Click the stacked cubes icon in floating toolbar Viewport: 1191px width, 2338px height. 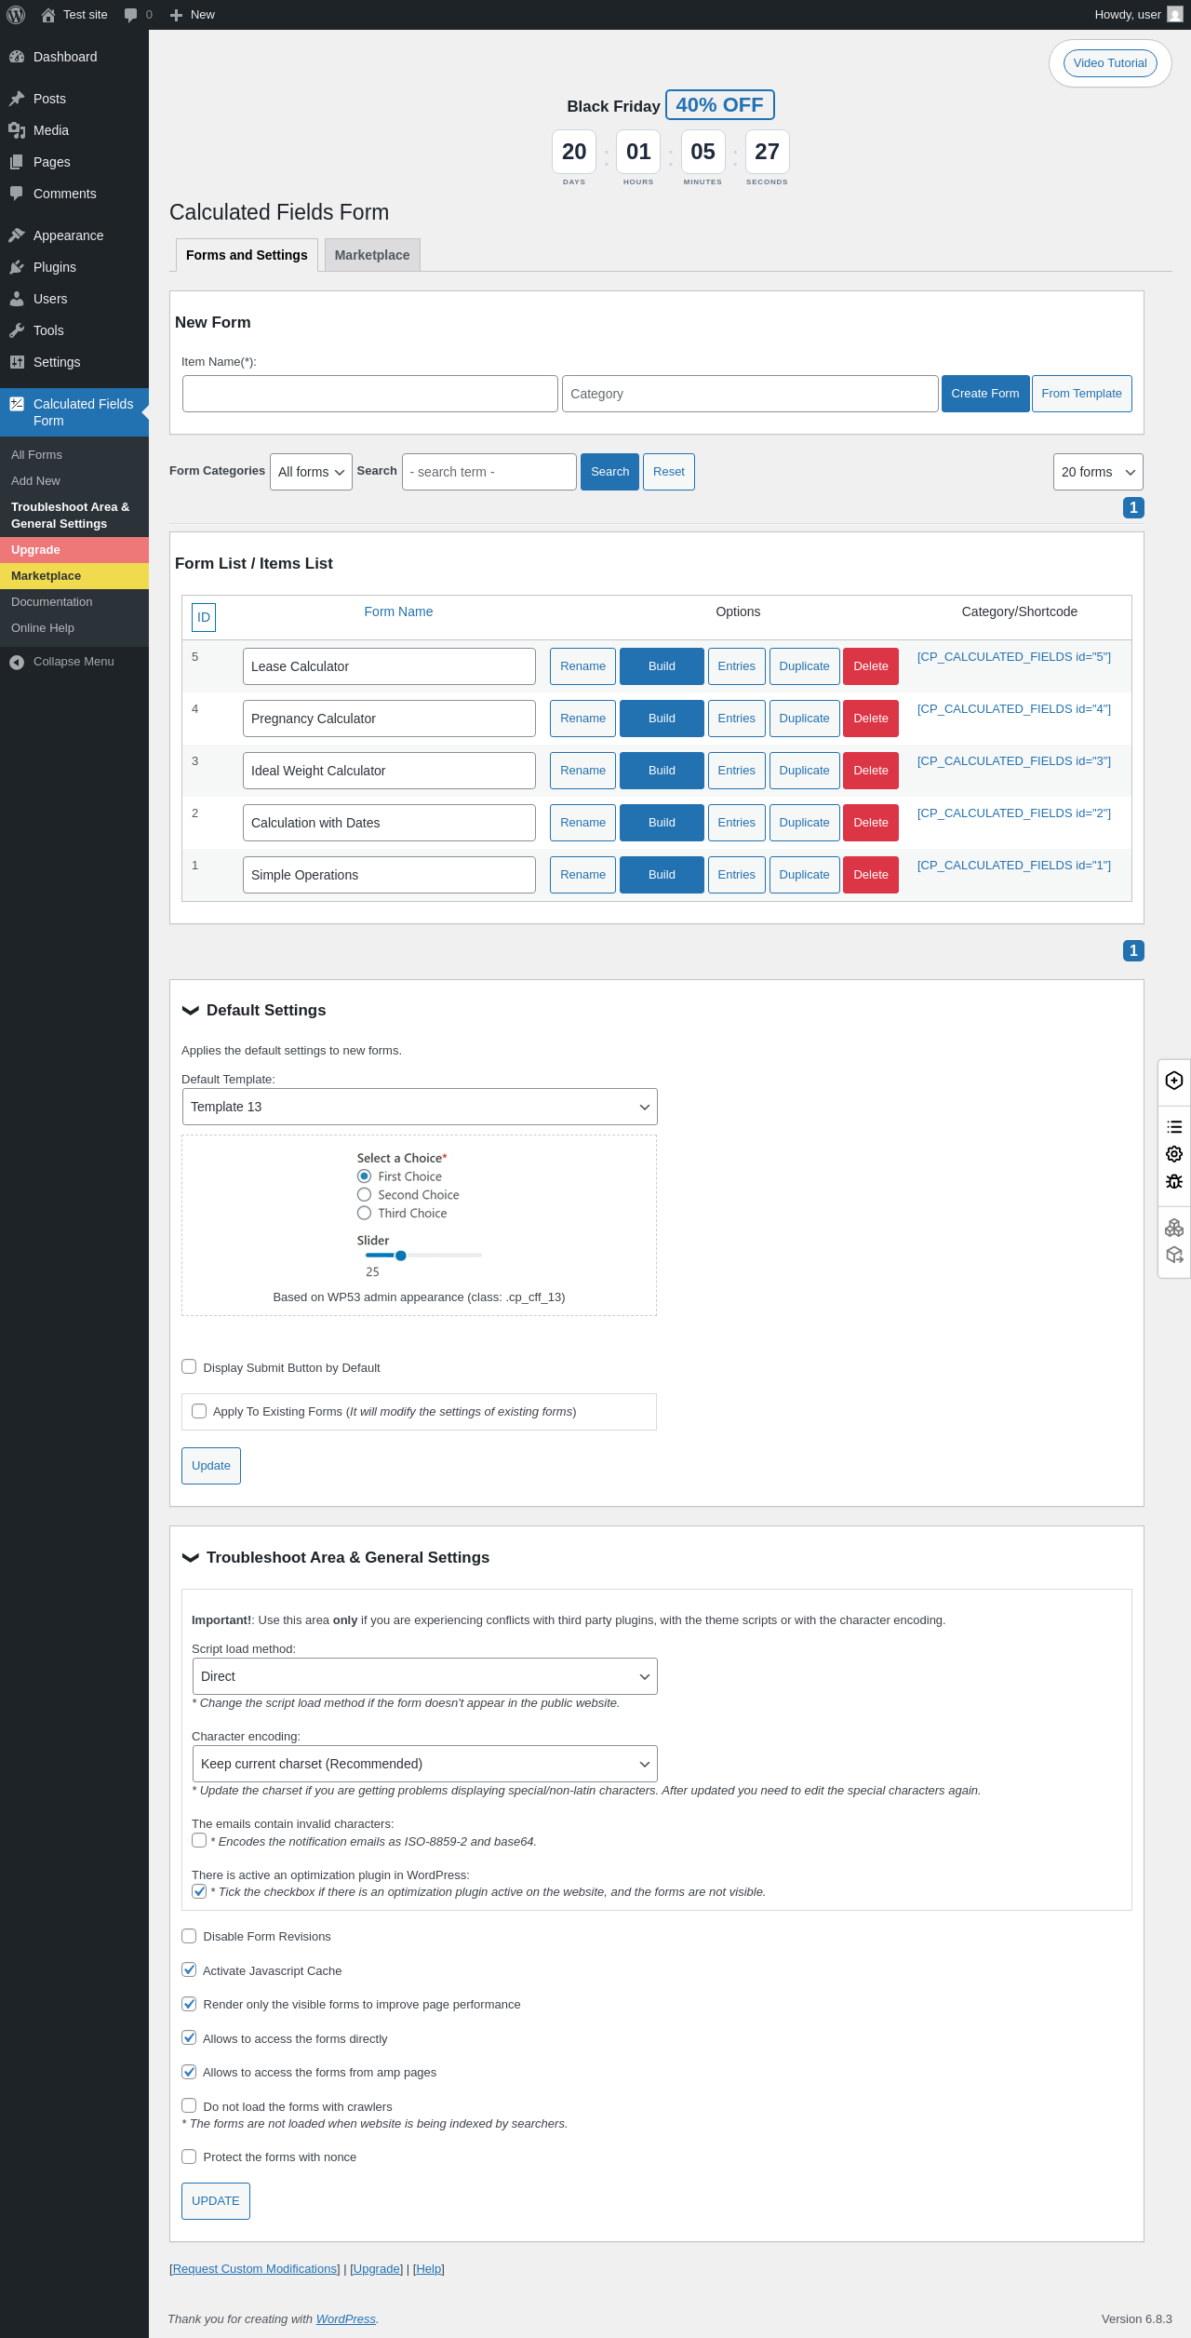(1174, 1228)
